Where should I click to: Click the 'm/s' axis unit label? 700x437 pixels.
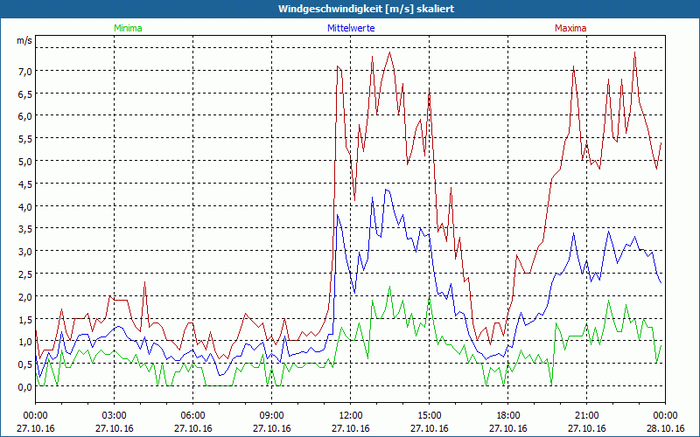[24, 40]
